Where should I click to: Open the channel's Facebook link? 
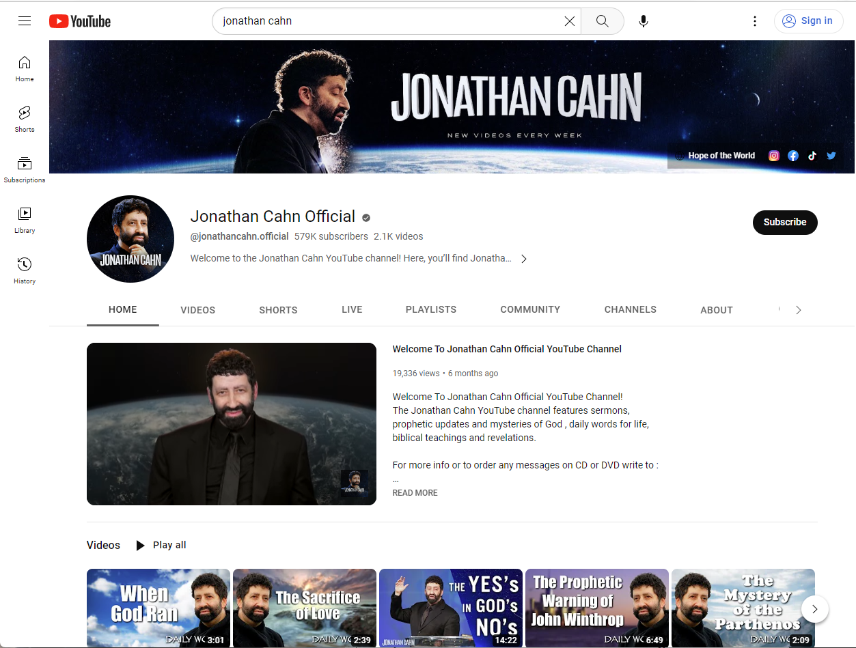click(793, 156)
